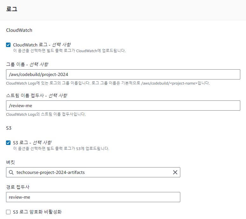Click the CloudWatch 로그 - 선택 사항 label
The height and width of the screenshot is (219, 246).
pos(42,45)
